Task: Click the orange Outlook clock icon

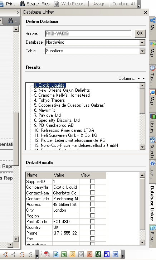Action: coord(72,254)
